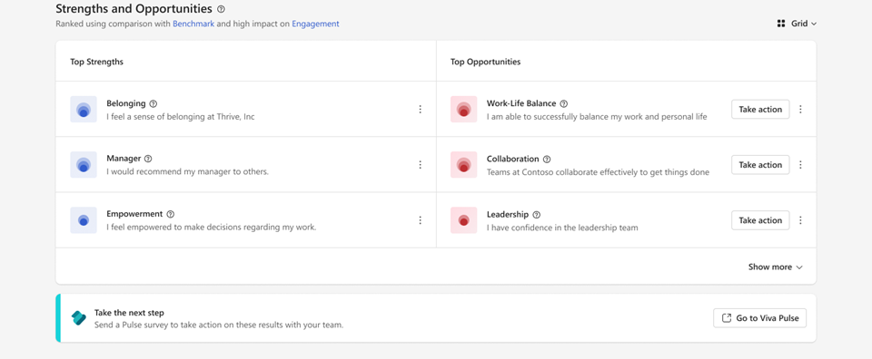Open the Benchmark link
The height and width of the screenshot is (359, 872).
[193, 24]
